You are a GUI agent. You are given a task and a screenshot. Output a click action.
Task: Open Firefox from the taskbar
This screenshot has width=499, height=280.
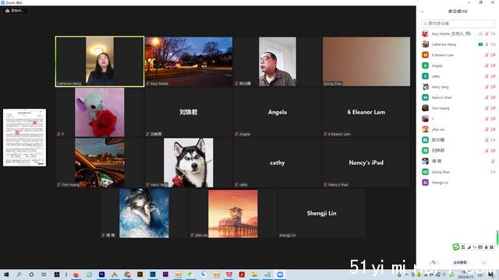[x=76, y=275]
